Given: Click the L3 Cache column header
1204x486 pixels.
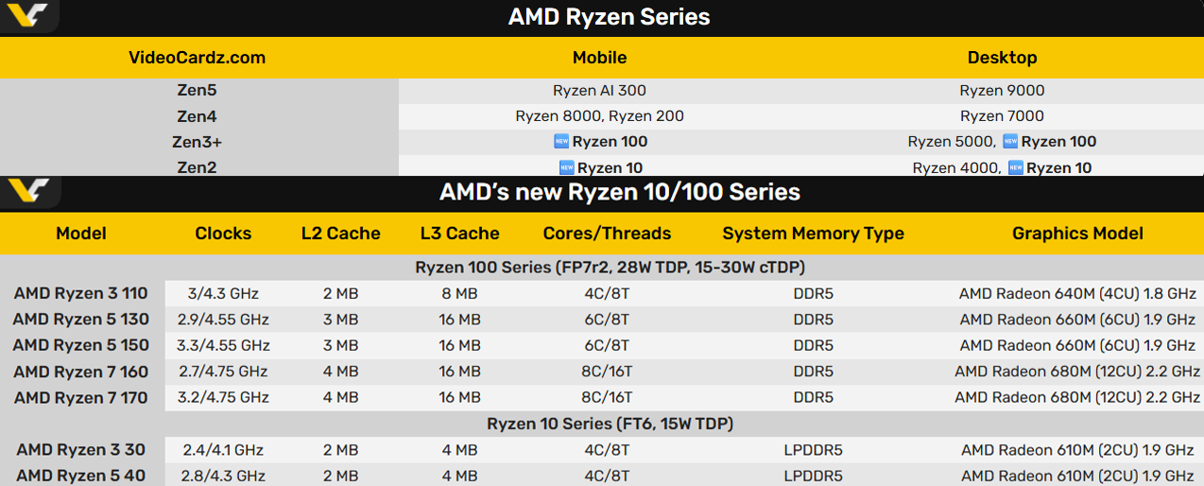Looking at the screenshot, I should click(x=459, y=234).
